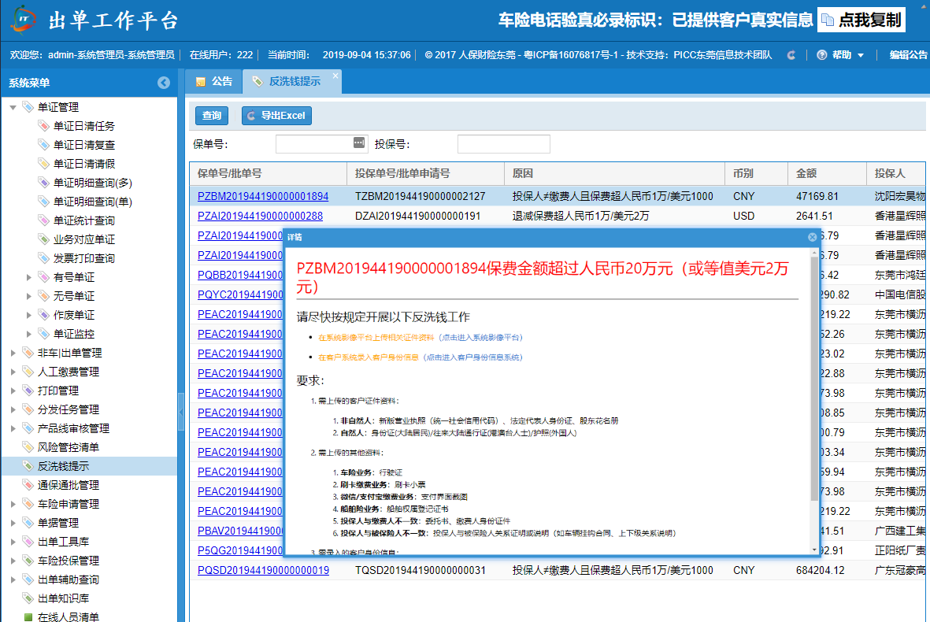Viewport: 930px width, 622px height.
Task: Click the 点我复制 copy button
Action: (861, 20)
